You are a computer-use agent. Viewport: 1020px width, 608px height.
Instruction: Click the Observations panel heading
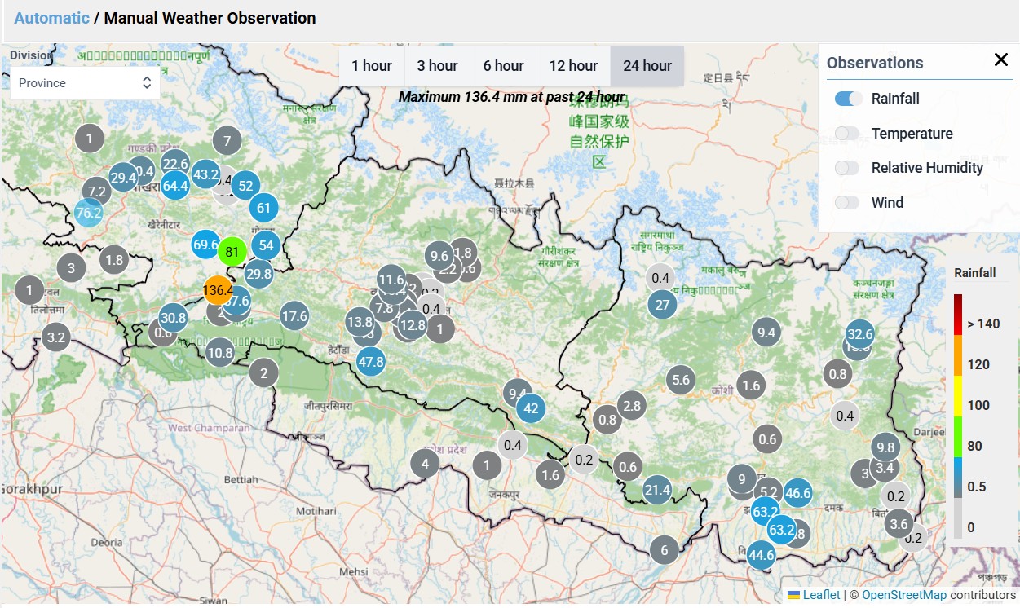[875, 63]
